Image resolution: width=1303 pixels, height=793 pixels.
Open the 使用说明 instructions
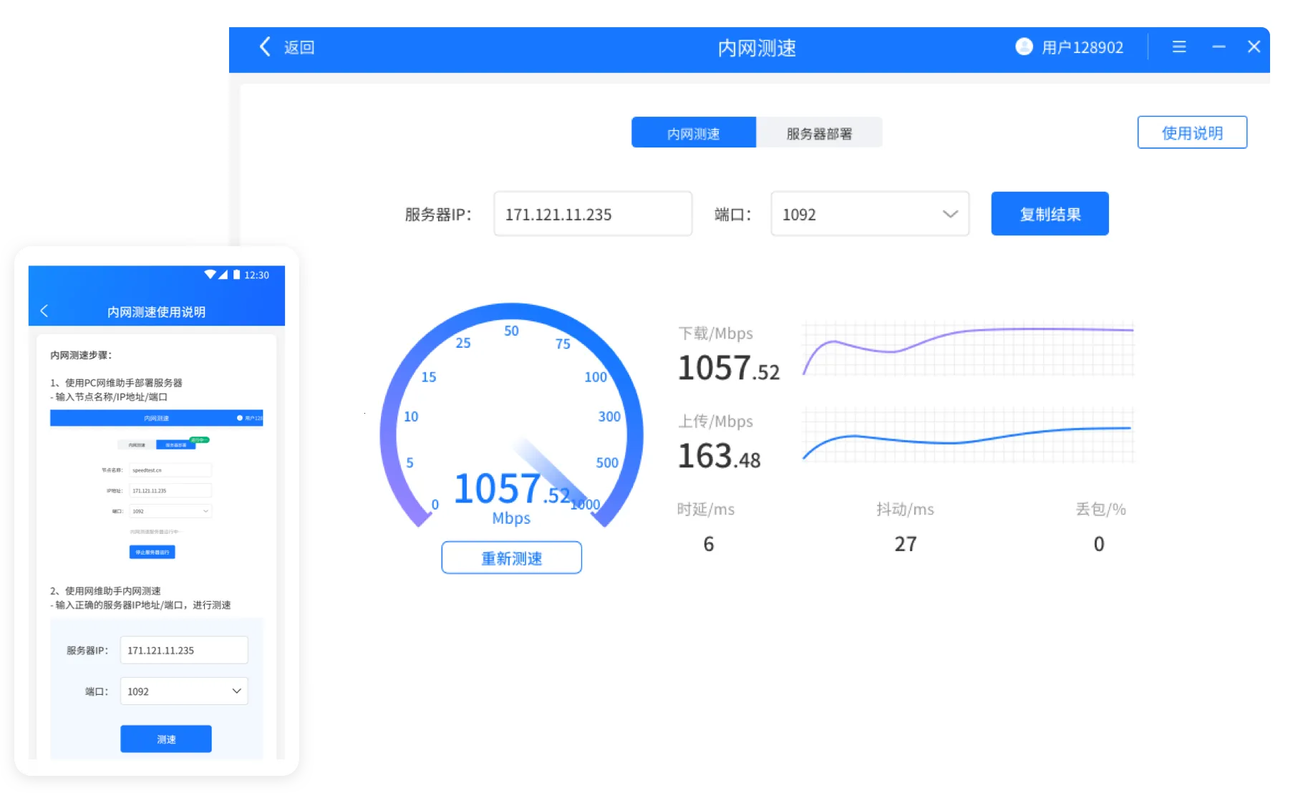pyautogui.click(x=1191, y=132)
